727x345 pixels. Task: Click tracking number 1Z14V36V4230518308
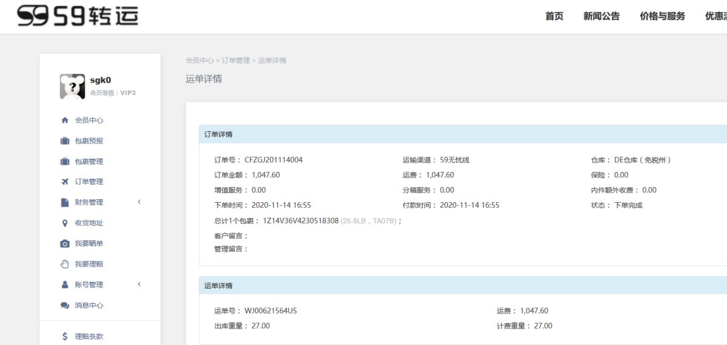pyautogui.click(x=300, y=221)
